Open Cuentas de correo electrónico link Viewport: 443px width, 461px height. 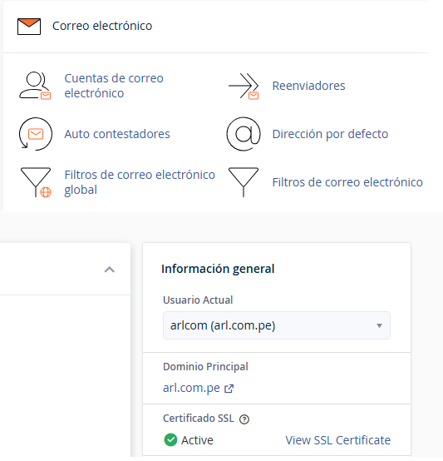pos(114,86)
